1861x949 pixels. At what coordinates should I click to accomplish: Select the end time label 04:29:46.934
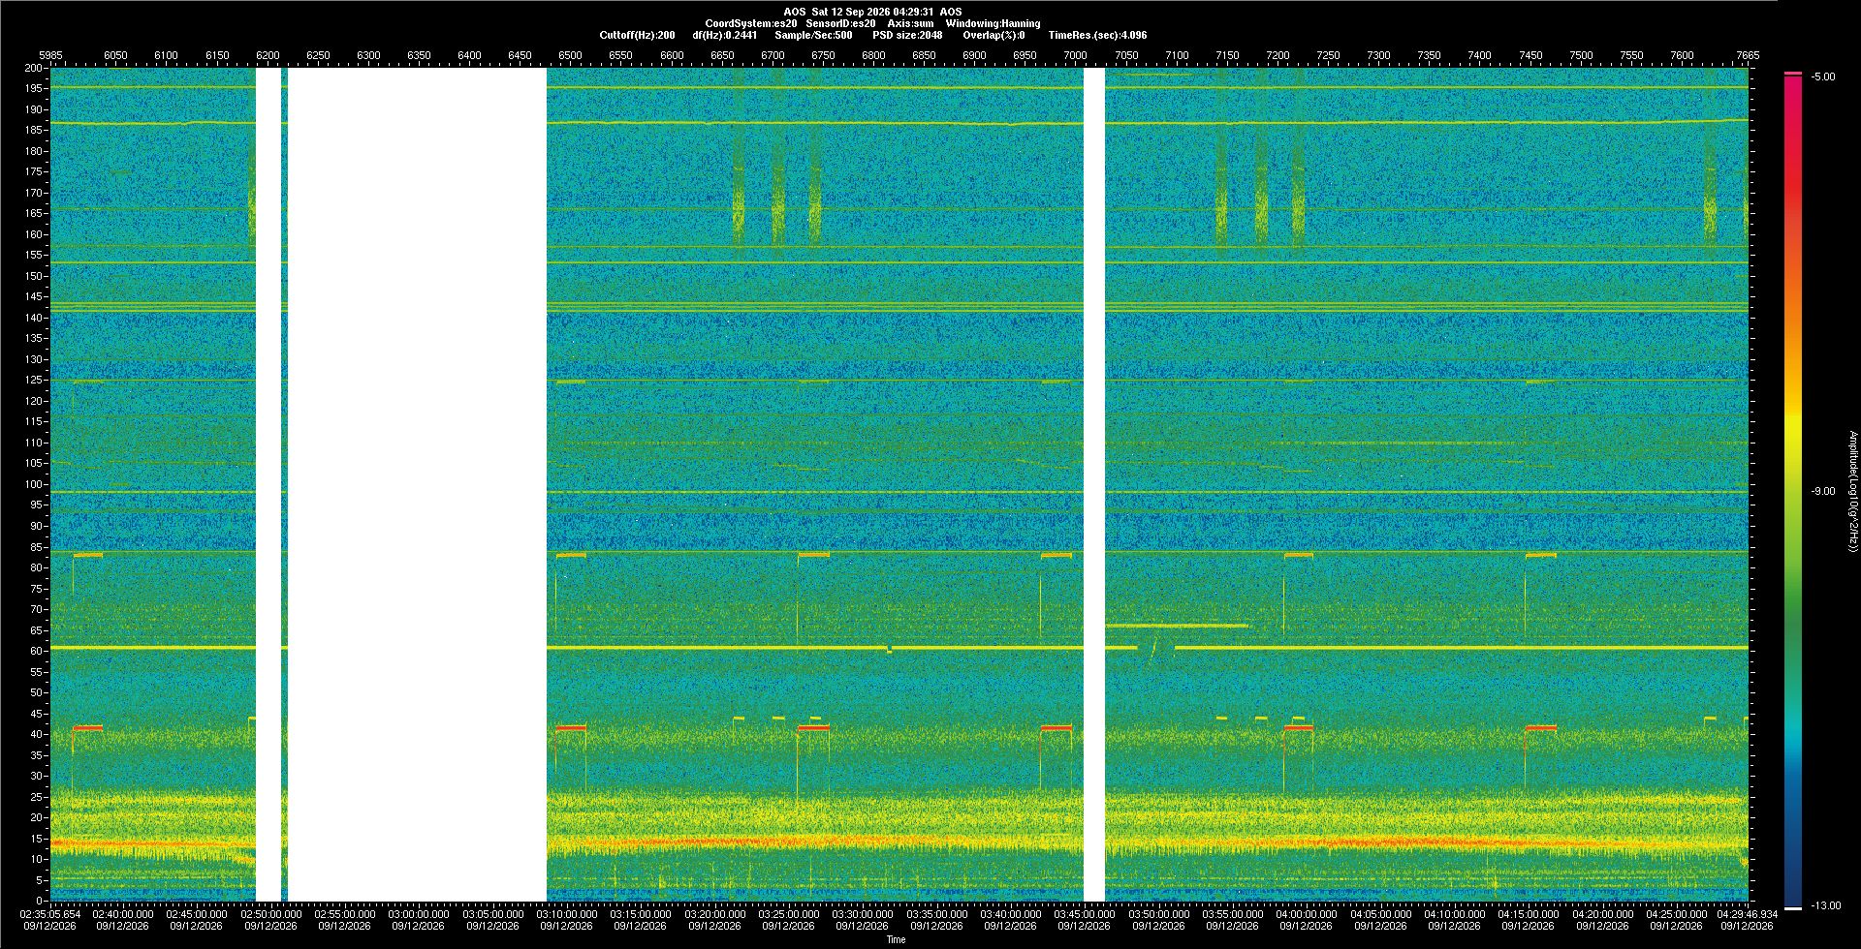pos(1747,914)
